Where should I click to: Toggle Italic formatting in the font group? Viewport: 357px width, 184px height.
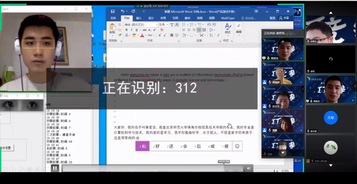[x=131, y=30]
